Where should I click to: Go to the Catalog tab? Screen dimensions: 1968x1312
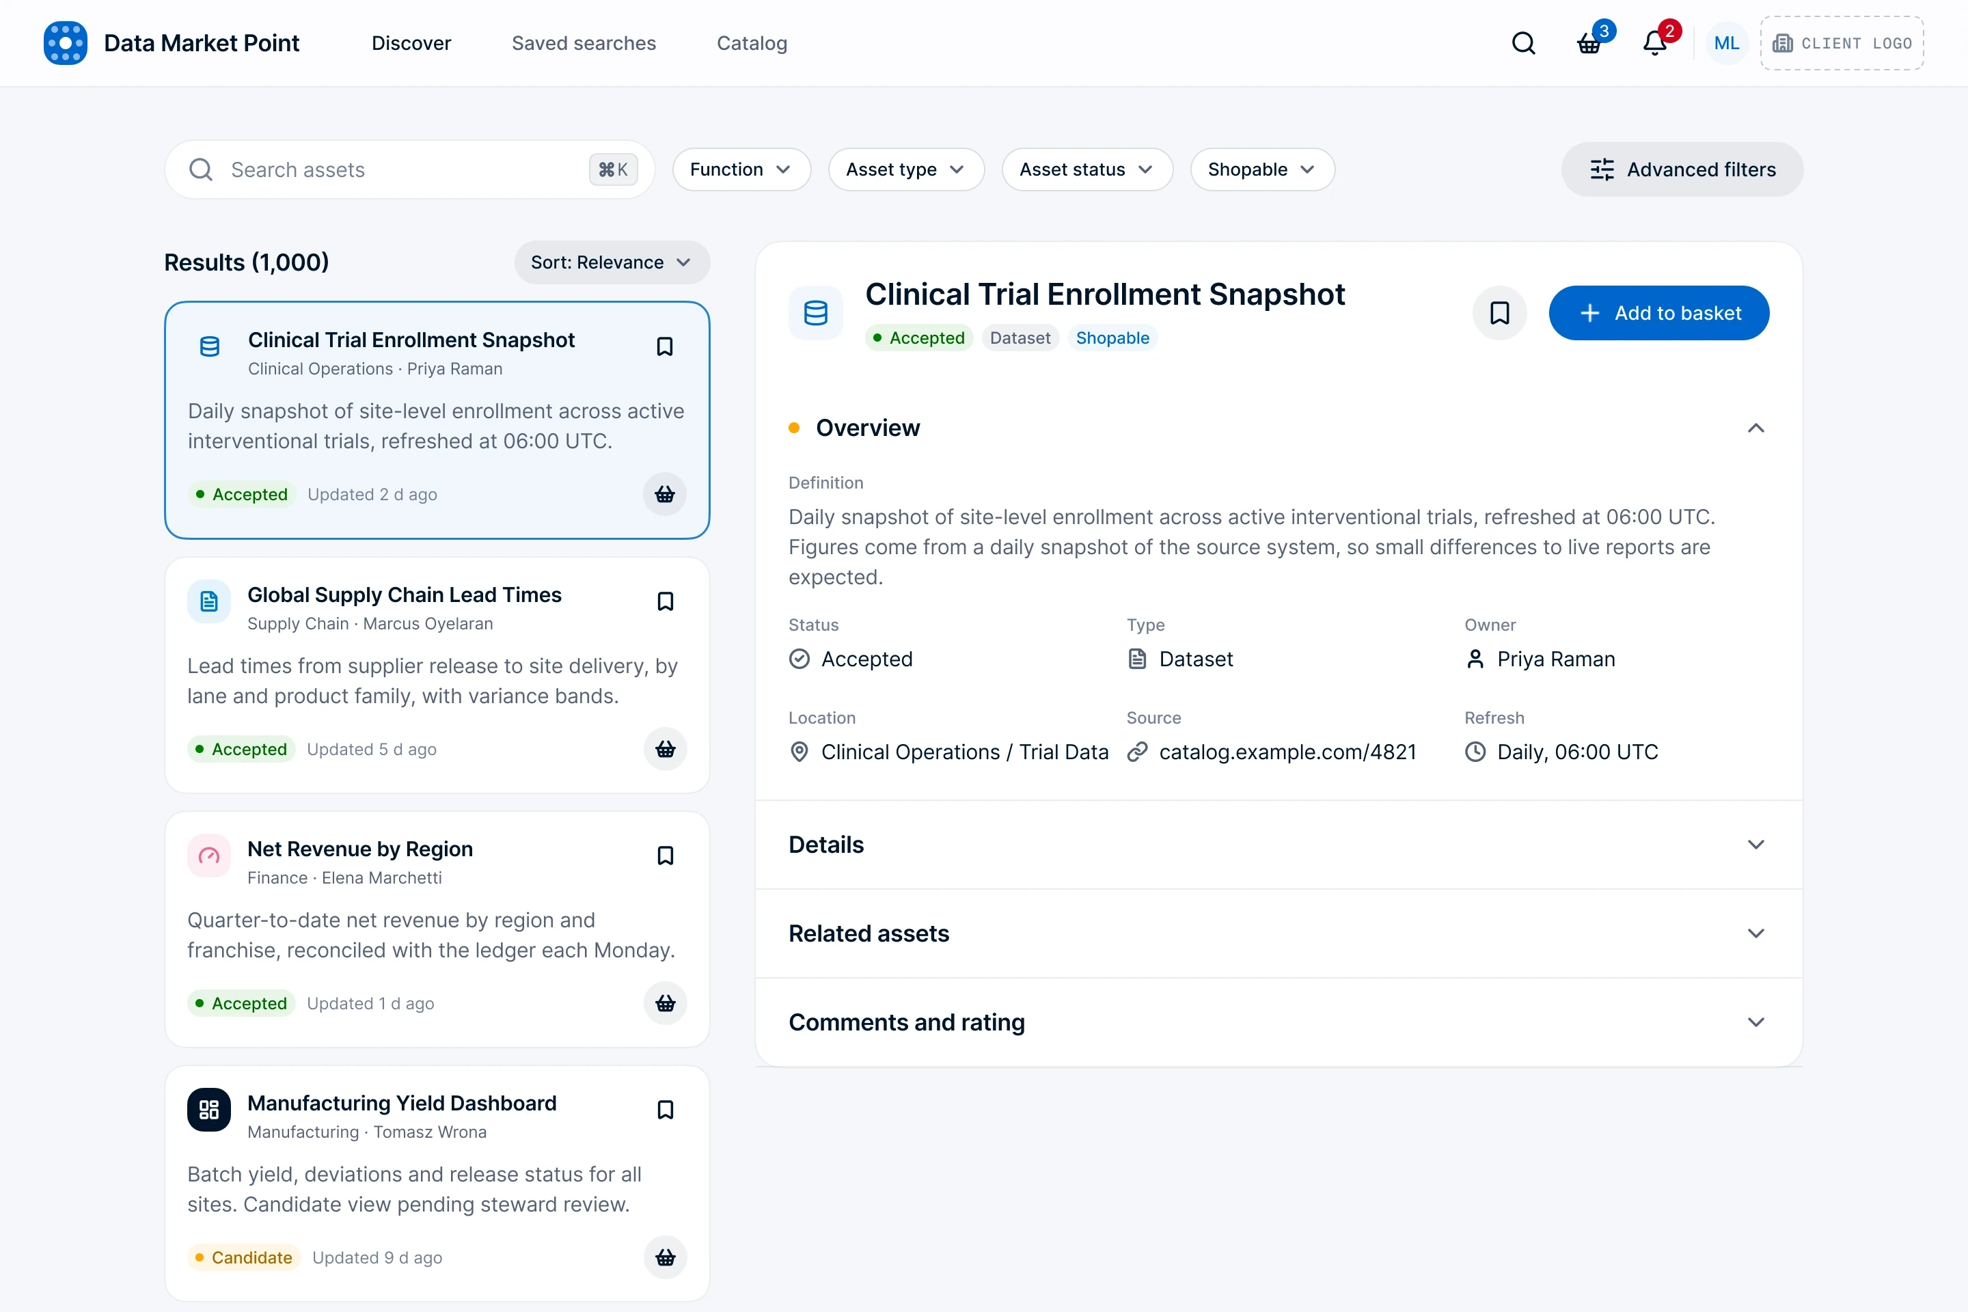click(752, 42)
